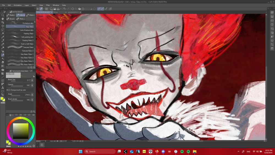The image size is (275, 155).
Task: Click the Undo arrow in command bar
Action: (x=65, y=9)
